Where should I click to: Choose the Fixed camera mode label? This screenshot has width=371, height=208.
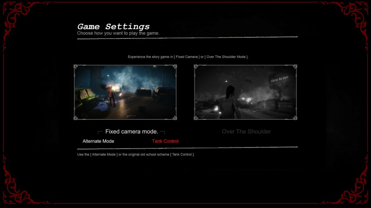point(132,131)
